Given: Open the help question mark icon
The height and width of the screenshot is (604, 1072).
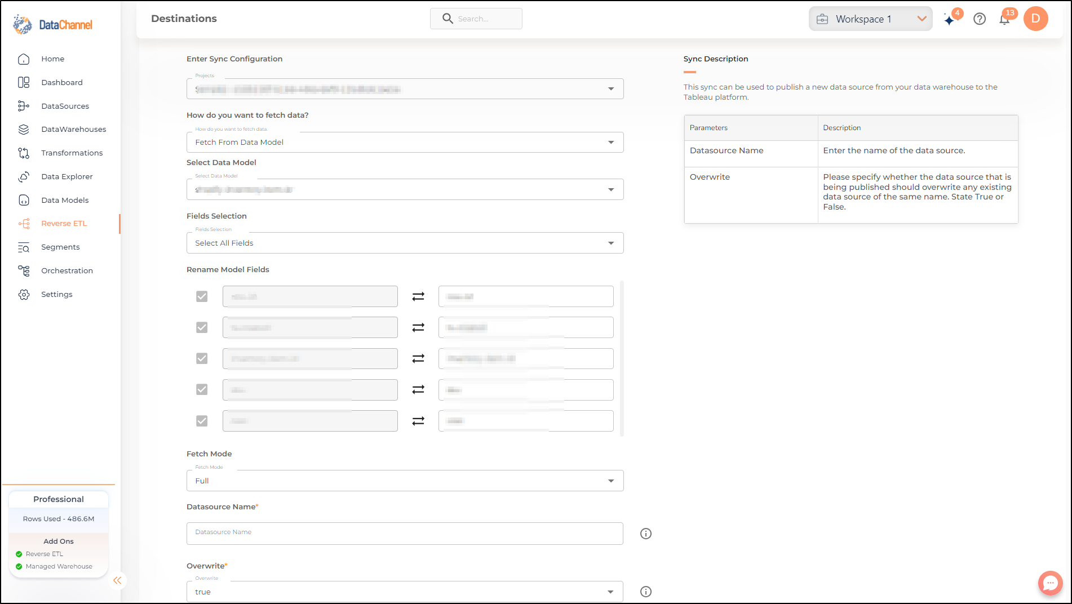Looking at the screenshot, I should [x=980, y=19].
